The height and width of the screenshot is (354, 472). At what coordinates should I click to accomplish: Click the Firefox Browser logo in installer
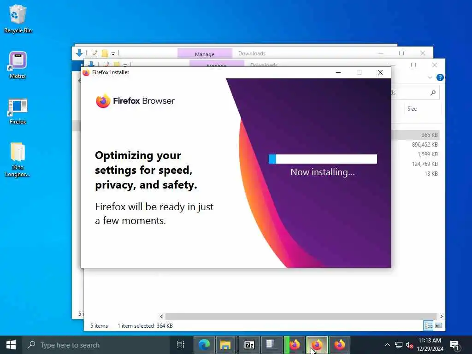135,101
